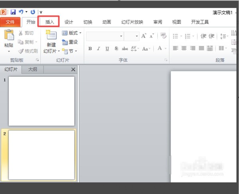This screenshot has height=194, width=239.
Task: Click the Increase Font Size icon
Action: coord(144,36)
